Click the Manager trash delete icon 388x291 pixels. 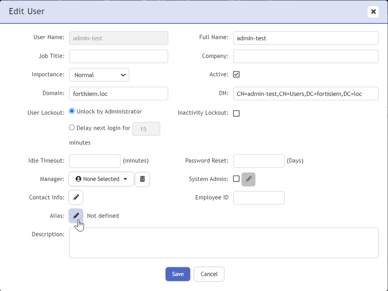pyautogui.click(x=142, y=179)
